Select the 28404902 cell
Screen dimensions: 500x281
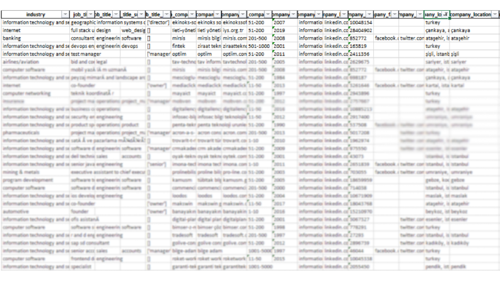(361, 30)
